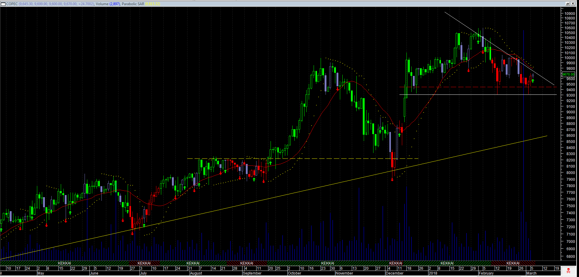Select the December label on the date axis
Image resolution: width=579 pixels, height=277 pixels.
(x=395, y=273)
